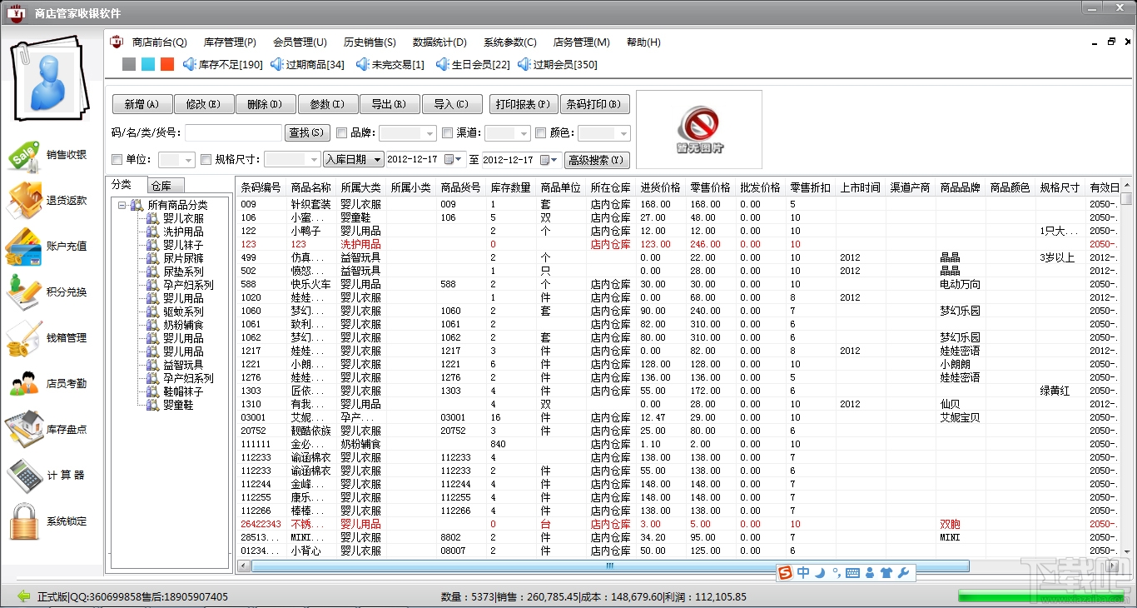This screenshot has width=1137, height=608.
Task: Enable the 单位 unit filter checkbox
Action: [x=117, y=159]
